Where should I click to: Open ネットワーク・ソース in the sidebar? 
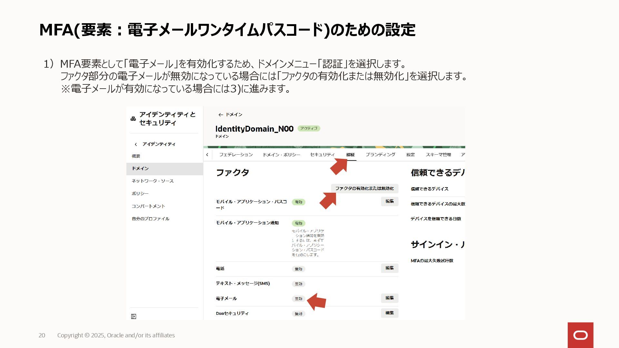(x=152, y=181)
